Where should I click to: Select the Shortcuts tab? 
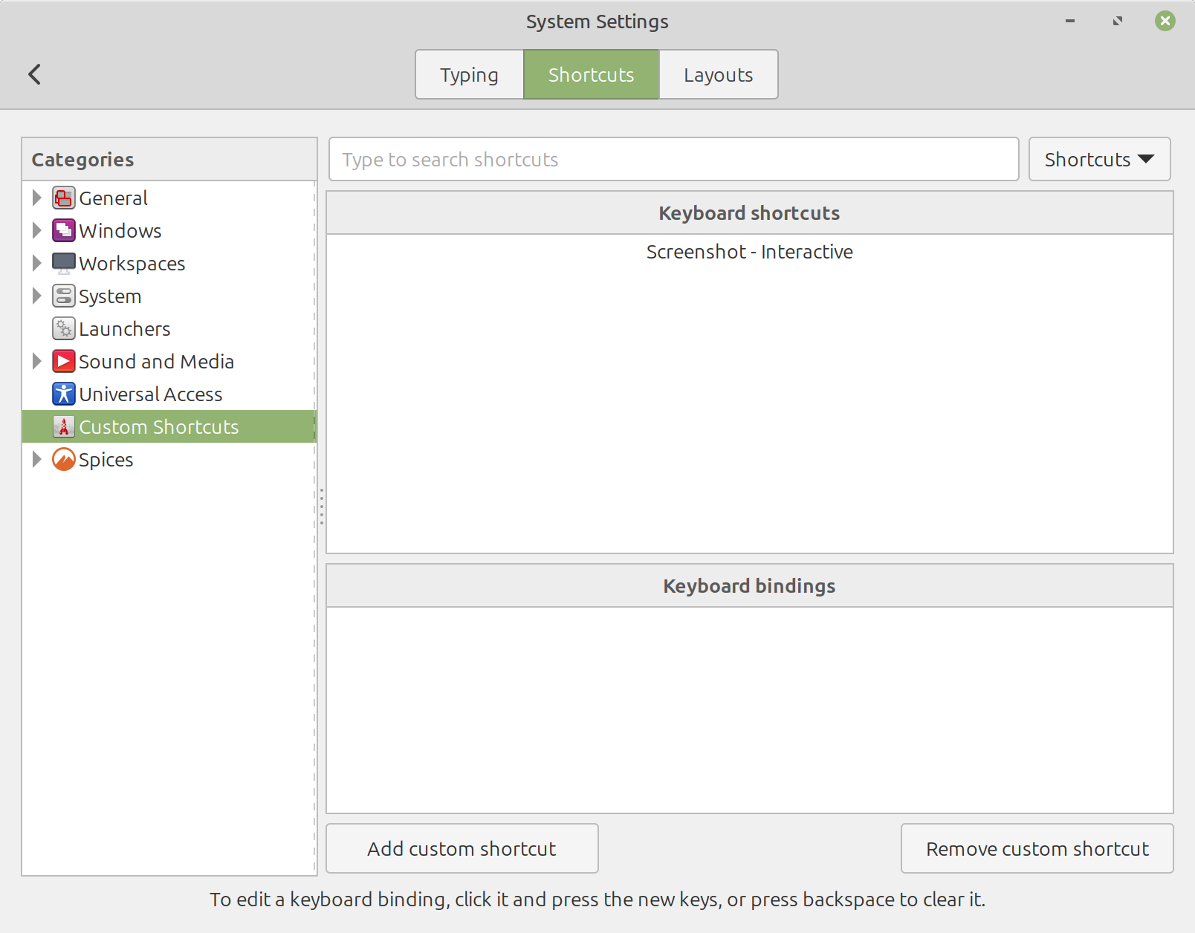(591, 74)
